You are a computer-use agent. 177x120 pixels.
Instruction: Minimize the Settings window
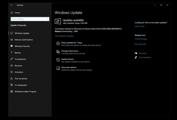pos(155,5)
